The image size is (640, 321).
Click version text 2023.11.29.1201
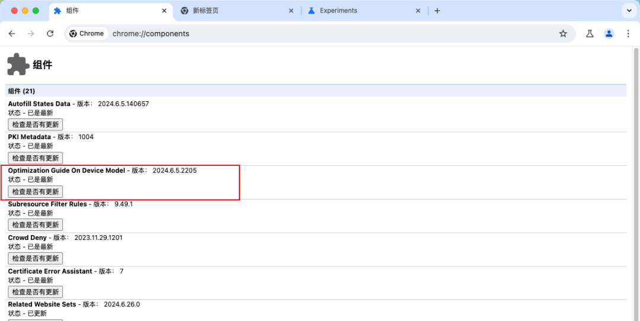pos(98,237)
